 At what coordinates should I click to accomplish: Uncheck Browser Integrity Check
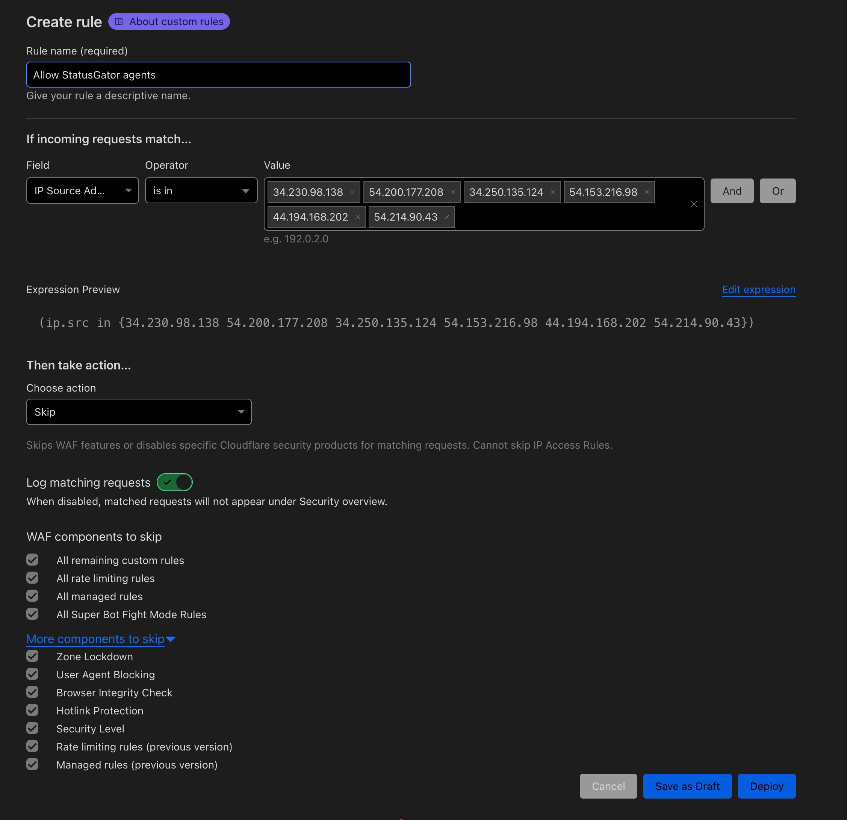(32, 692)
